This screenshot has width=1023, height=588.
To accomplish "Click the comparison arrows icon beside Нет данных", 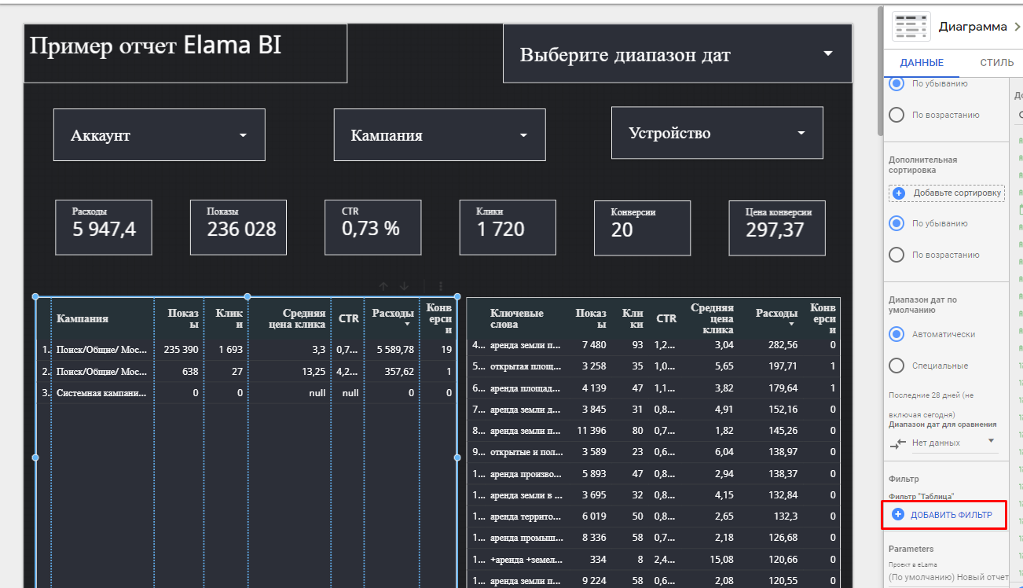I will [897, 443].
